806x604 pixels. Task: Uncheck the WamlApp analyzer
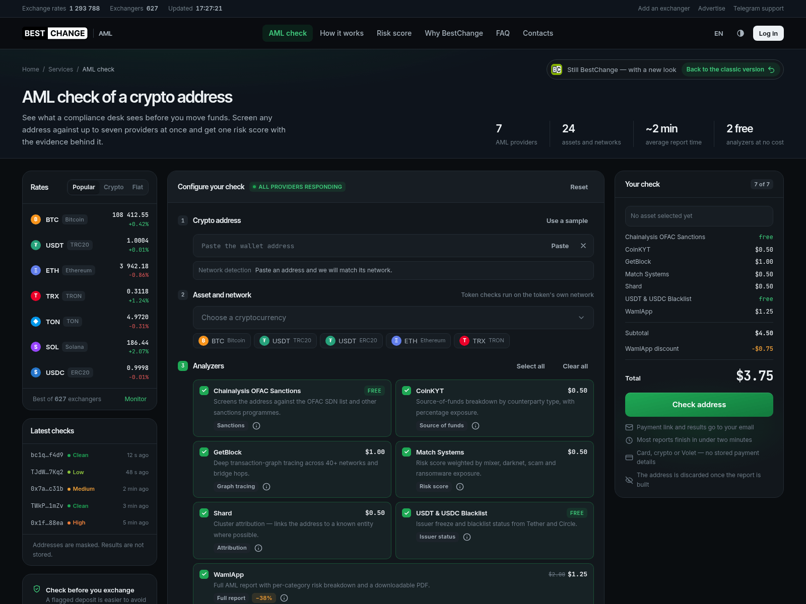coord(204,574)
